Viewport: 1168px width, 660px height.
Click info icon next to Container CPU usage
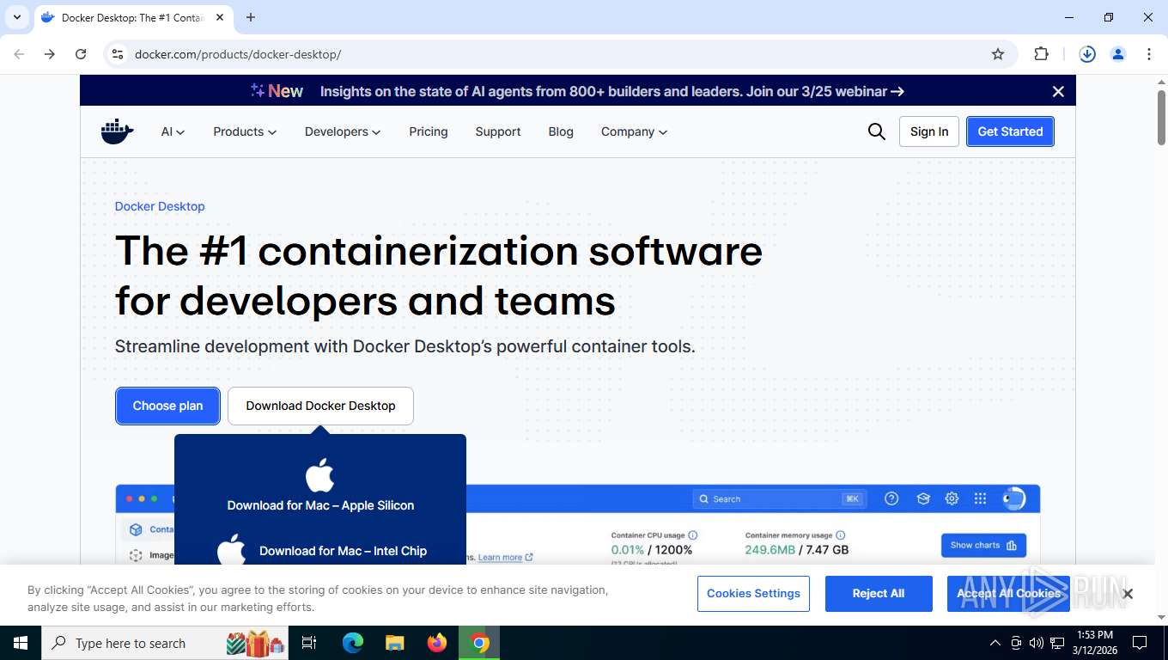coord(693,535)
